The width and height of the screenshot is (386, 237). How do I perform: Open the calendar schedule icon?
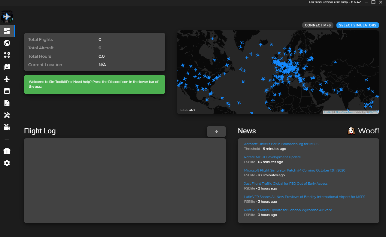(x=7, y=91)
